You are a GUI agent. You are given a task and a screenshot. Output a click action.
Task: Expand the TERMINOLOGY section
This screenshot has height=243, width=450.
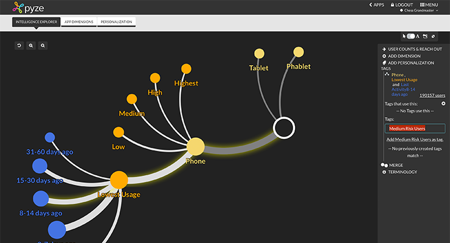click(400, 172)
